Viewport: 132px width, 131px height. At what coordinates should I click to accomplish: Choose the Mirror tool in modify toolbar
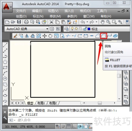[27, 36]
